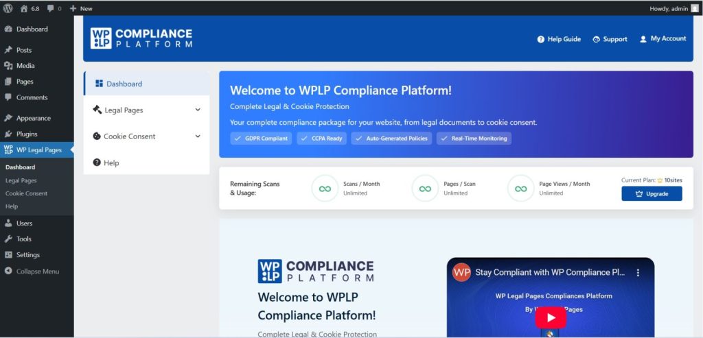The image size is (703, 338).
Task: Click the Appearance brush icon
Action: [8, 118]
